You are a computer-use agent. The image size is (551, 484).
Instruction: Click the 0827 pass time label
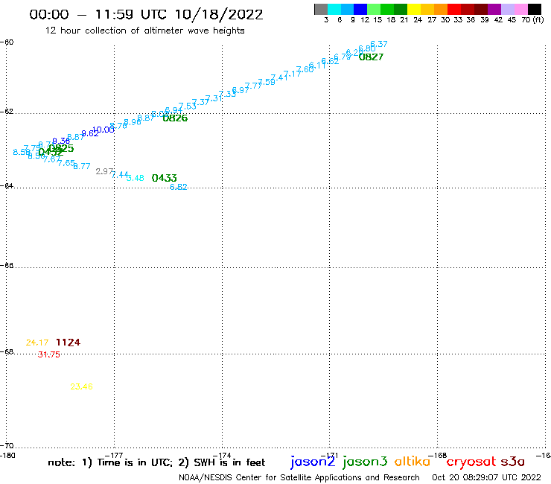coord(371,57)
